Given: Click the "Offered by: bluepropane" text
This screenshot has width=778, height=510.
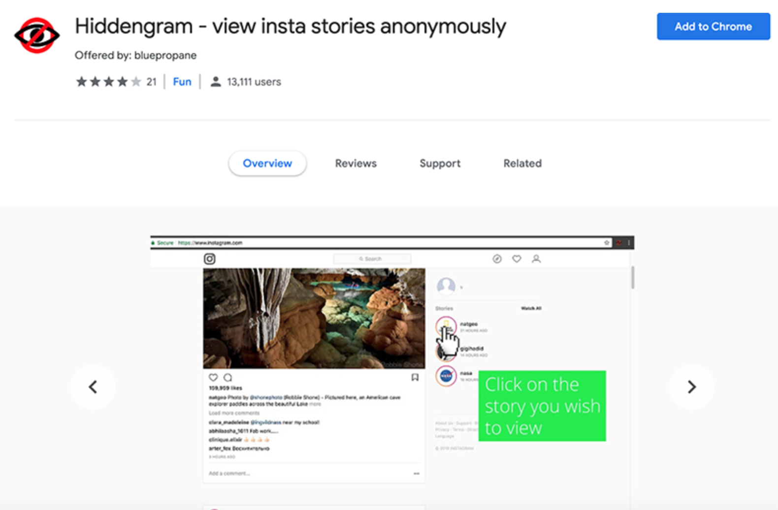Looking at the screenshot, I should [x=135, y=55].
